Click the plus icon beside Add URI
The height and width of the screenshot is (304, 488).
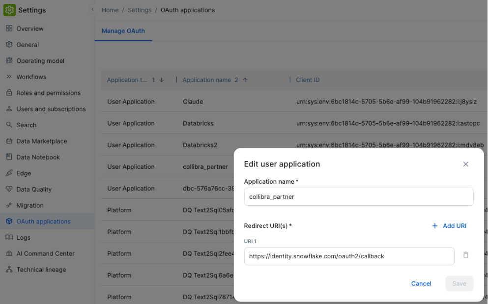(435, 226)
